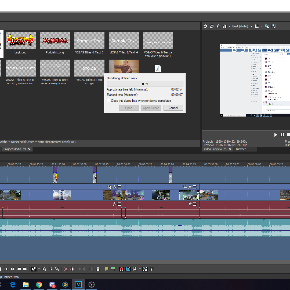Copy preview snapshot to clipboard
The height and width of the screenshot is (290, 290).
[x=267, y=26]
